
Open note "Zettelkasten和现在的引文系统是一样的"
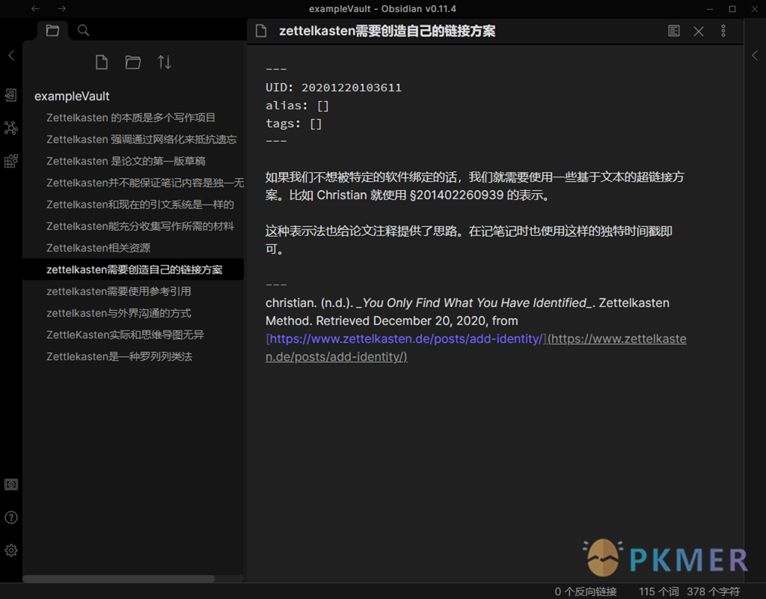140,204
